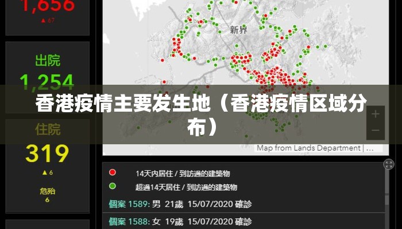Click the ▲ 6 increase indicator under 319
This screenshot has height=229, width=402.
47,172
